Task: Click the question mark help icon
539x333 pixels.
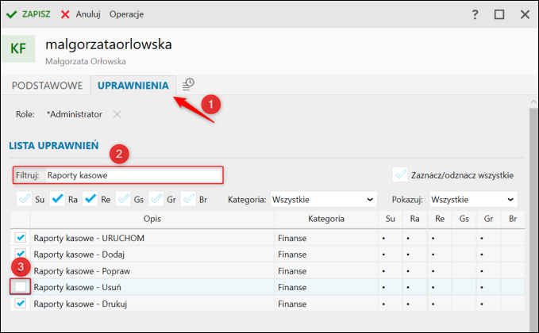Action: (475, 14)
